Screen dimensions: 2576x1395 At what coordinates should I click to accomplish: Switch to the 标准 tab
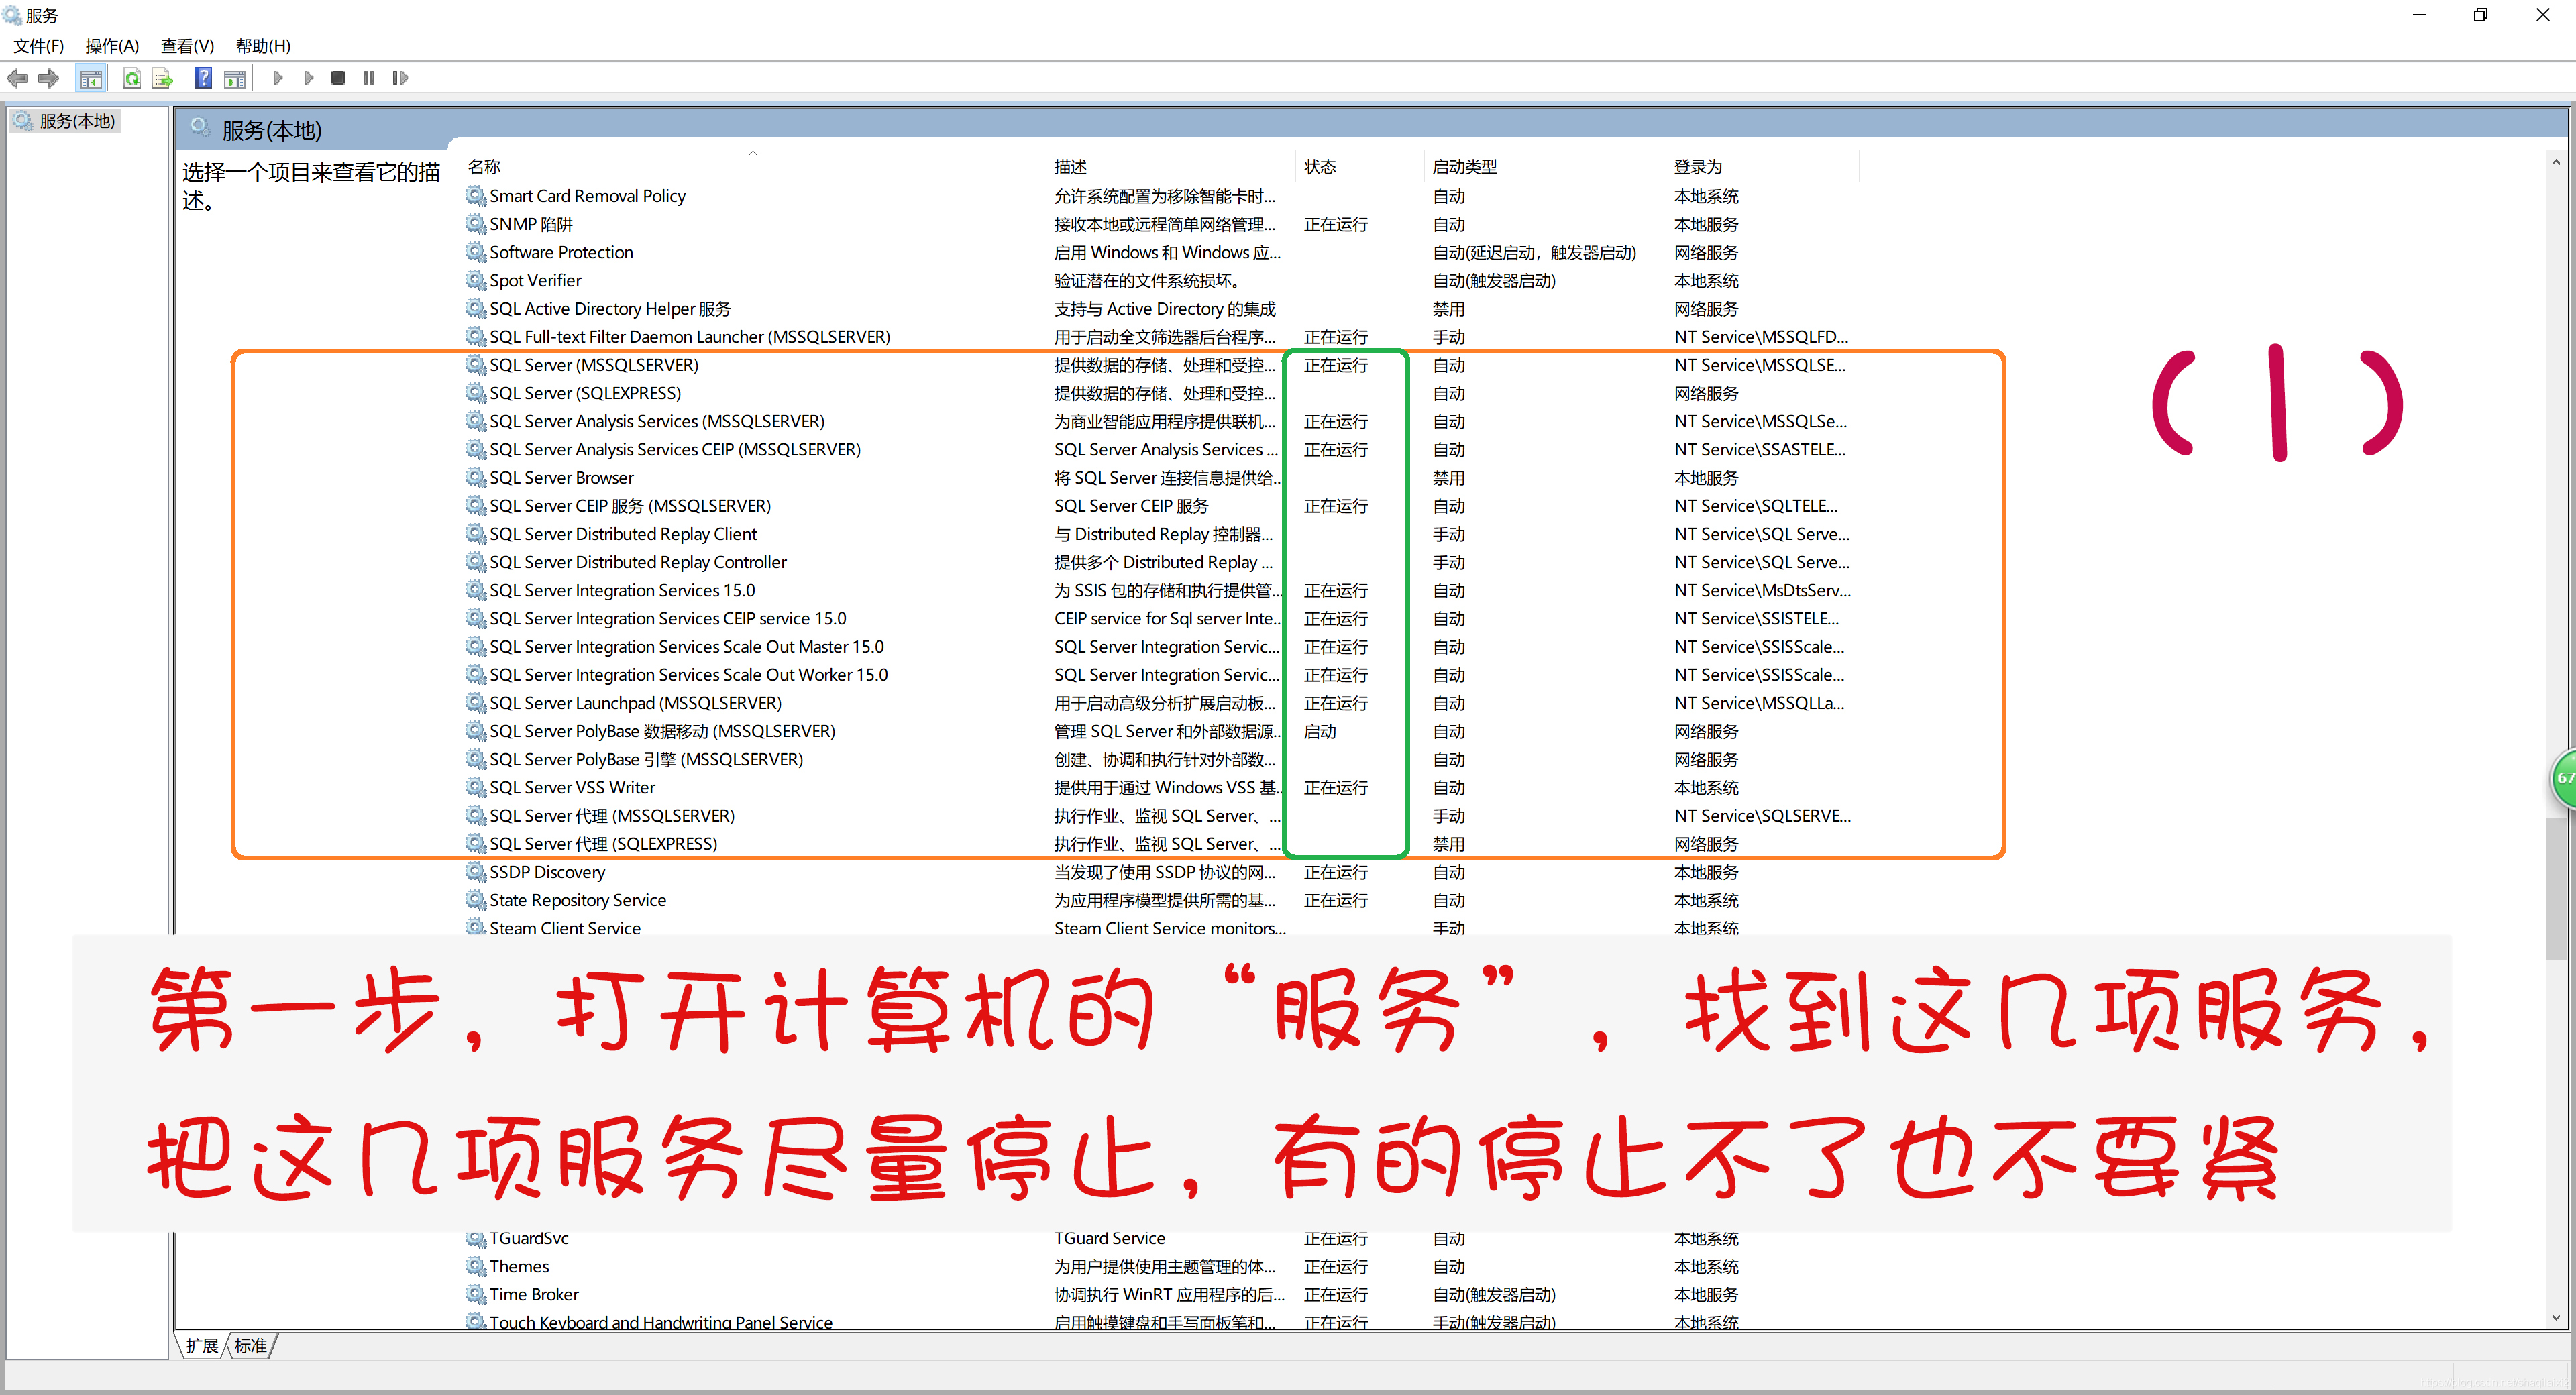[251, 1346]
